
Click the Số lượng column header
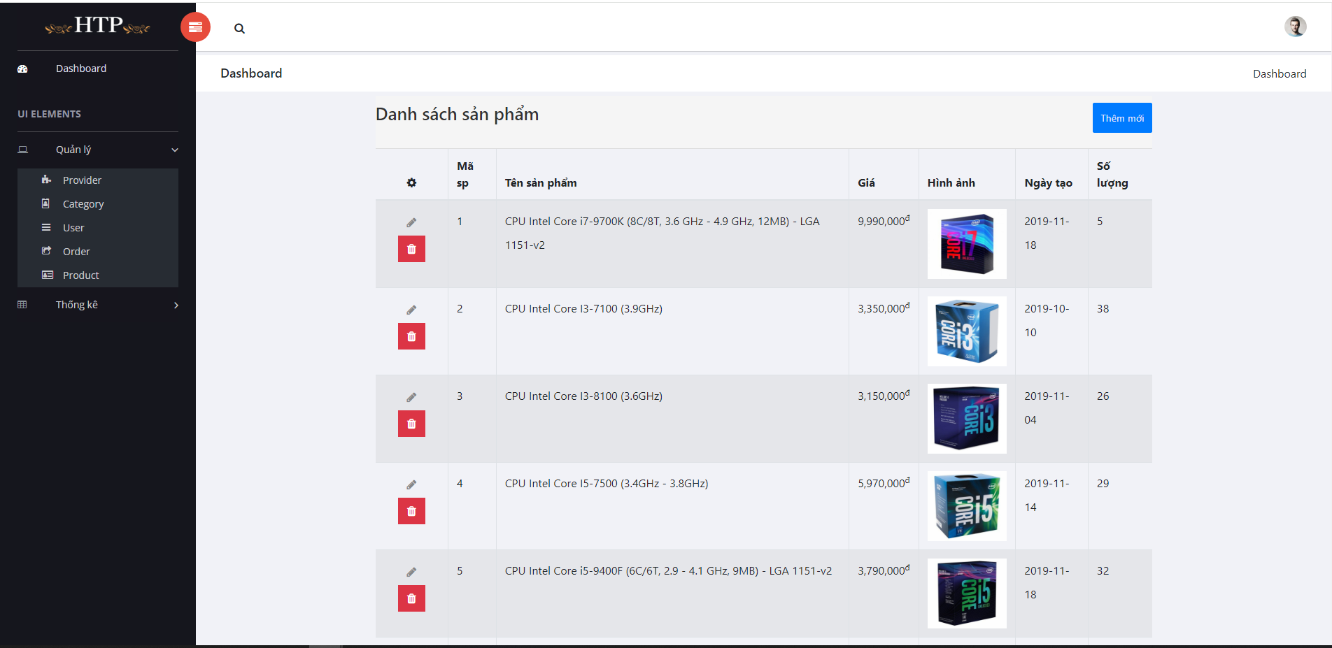(x=1112, y=174)
